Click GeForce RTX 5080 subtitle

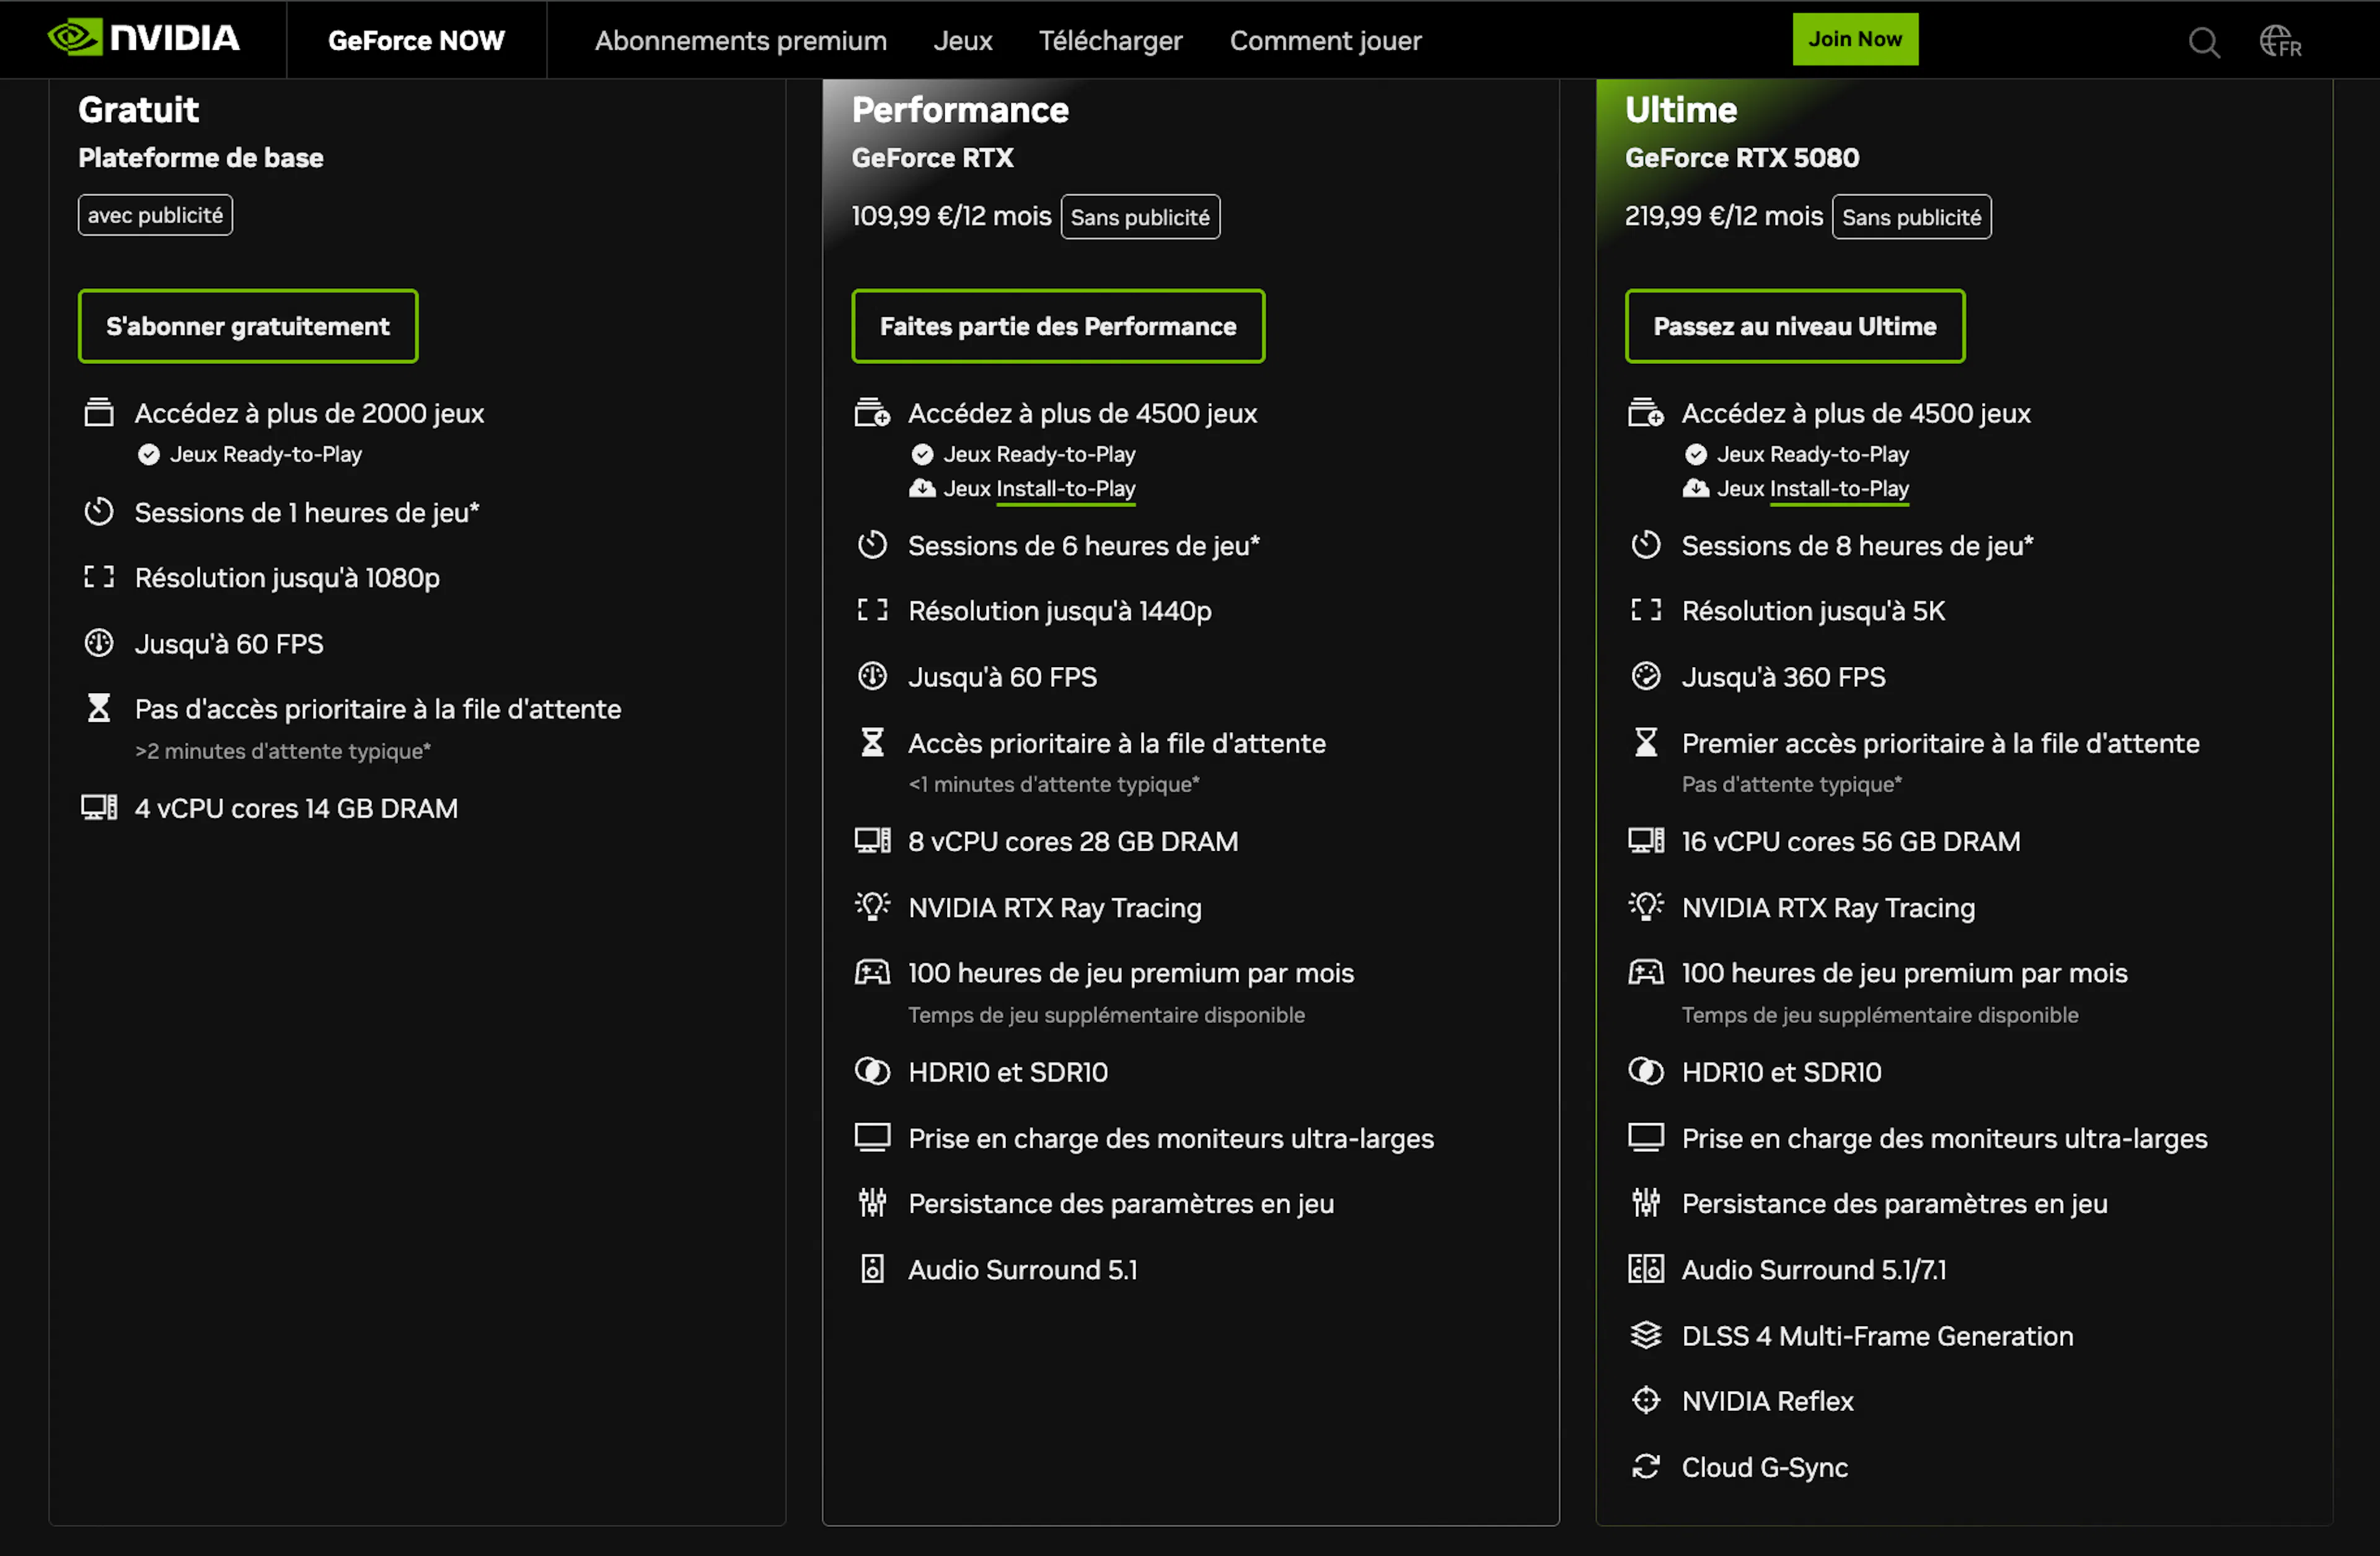tap(1742, 158)
